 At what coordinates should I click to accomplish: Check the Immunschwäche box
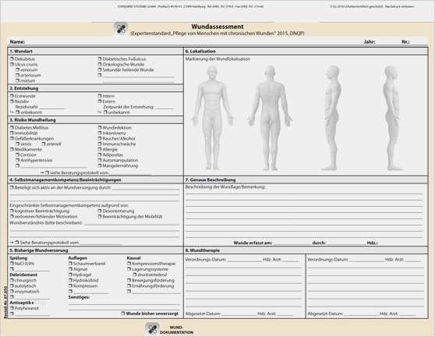click(x=100, y=144)
